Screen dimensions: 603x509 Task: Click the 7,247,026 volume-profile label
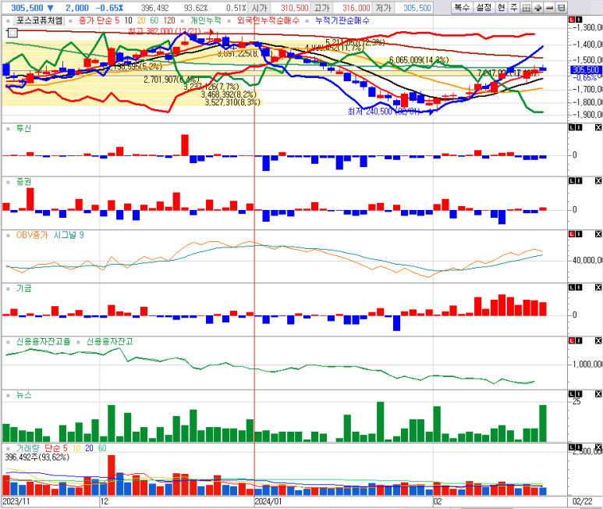coord(507,73)
